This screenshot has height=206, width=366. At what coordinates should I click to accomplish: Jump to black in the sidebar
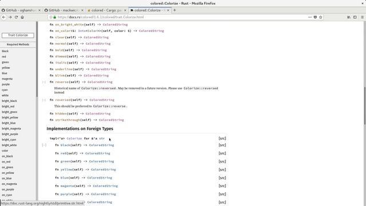(x=5, y=51)
